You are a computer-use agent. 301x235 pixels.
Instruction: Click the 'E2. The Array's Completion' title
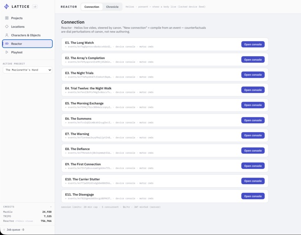click(85, 58)
